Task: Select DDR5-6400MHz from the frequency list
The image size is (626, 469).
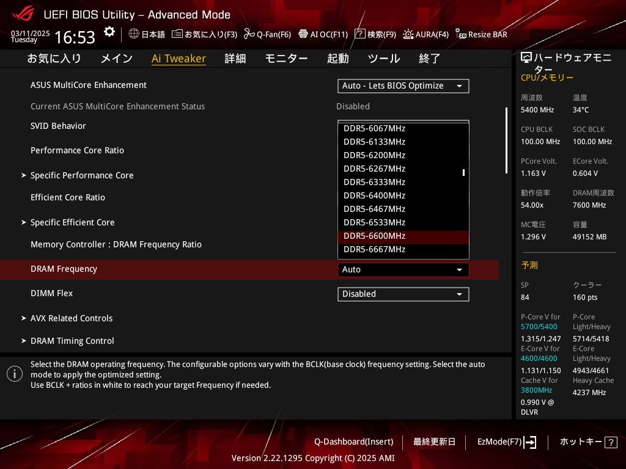Action: point(374,195)
